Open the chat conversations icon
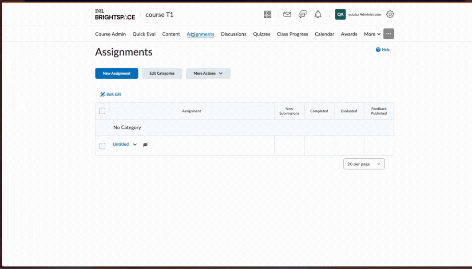This screenshot has height=269, width=472. [x=302, y=14]
